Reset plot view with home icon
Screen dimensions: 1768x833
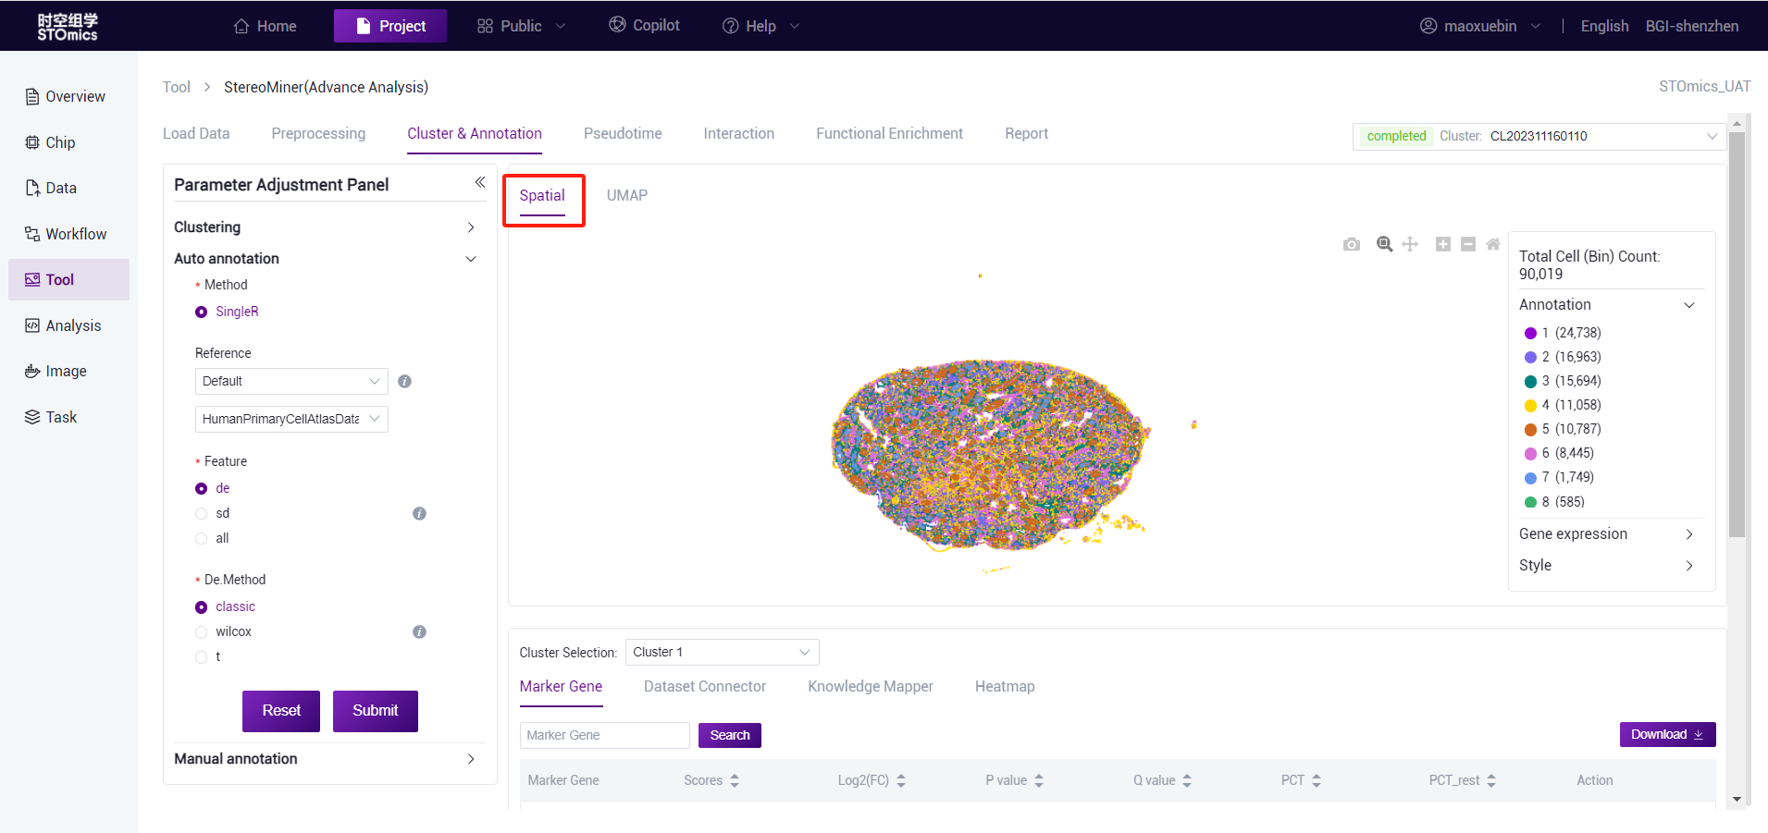coord(1492,244)
